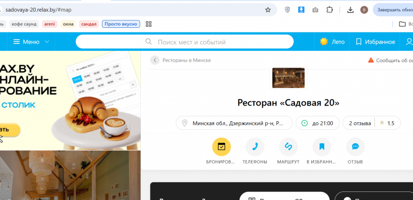This screenshot has width=413, height=200.
Task: Open the browser profile avatar
Action: 364,10
